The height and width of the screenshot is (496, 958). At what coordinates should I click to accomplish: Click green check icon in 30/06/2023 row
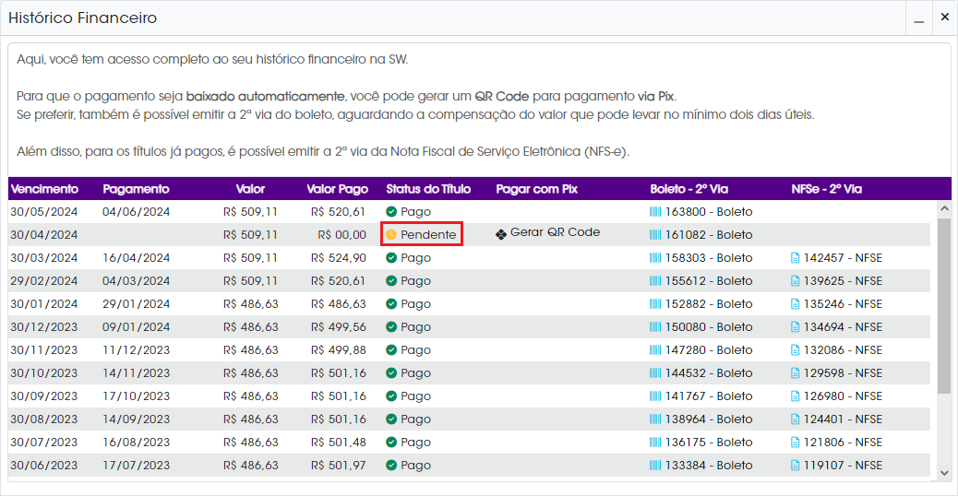tap(391, 466)
